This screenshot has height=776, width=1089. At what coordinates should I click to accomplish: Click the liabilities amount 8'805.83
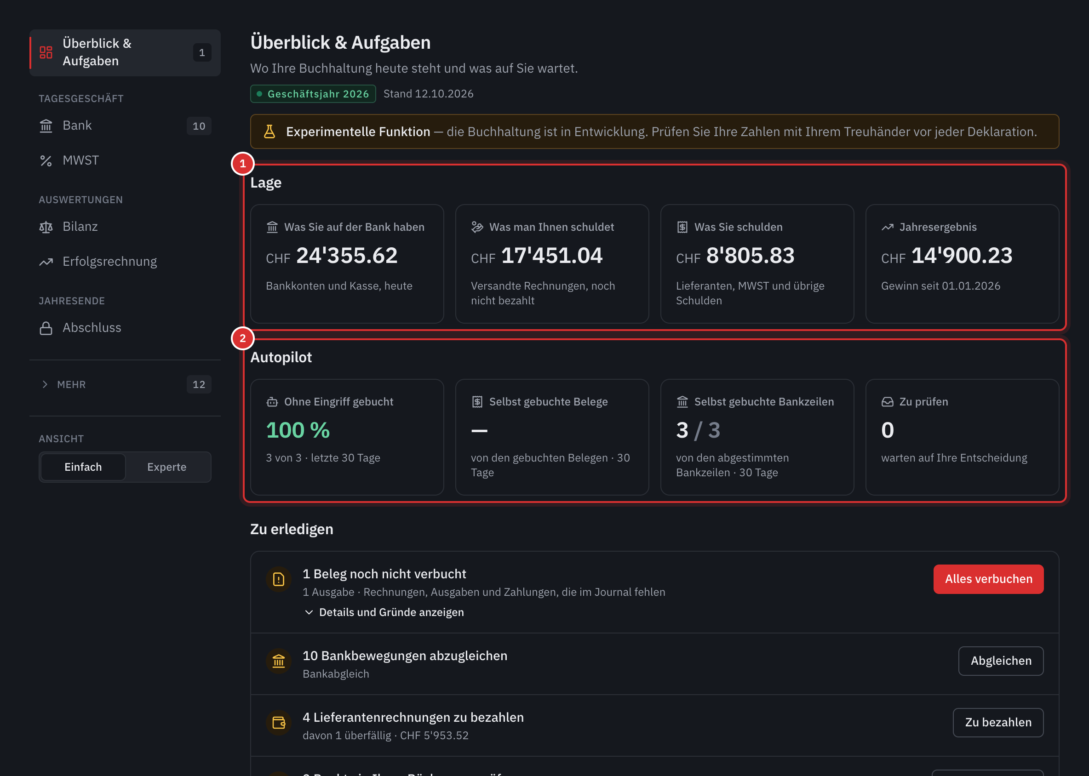751,256
